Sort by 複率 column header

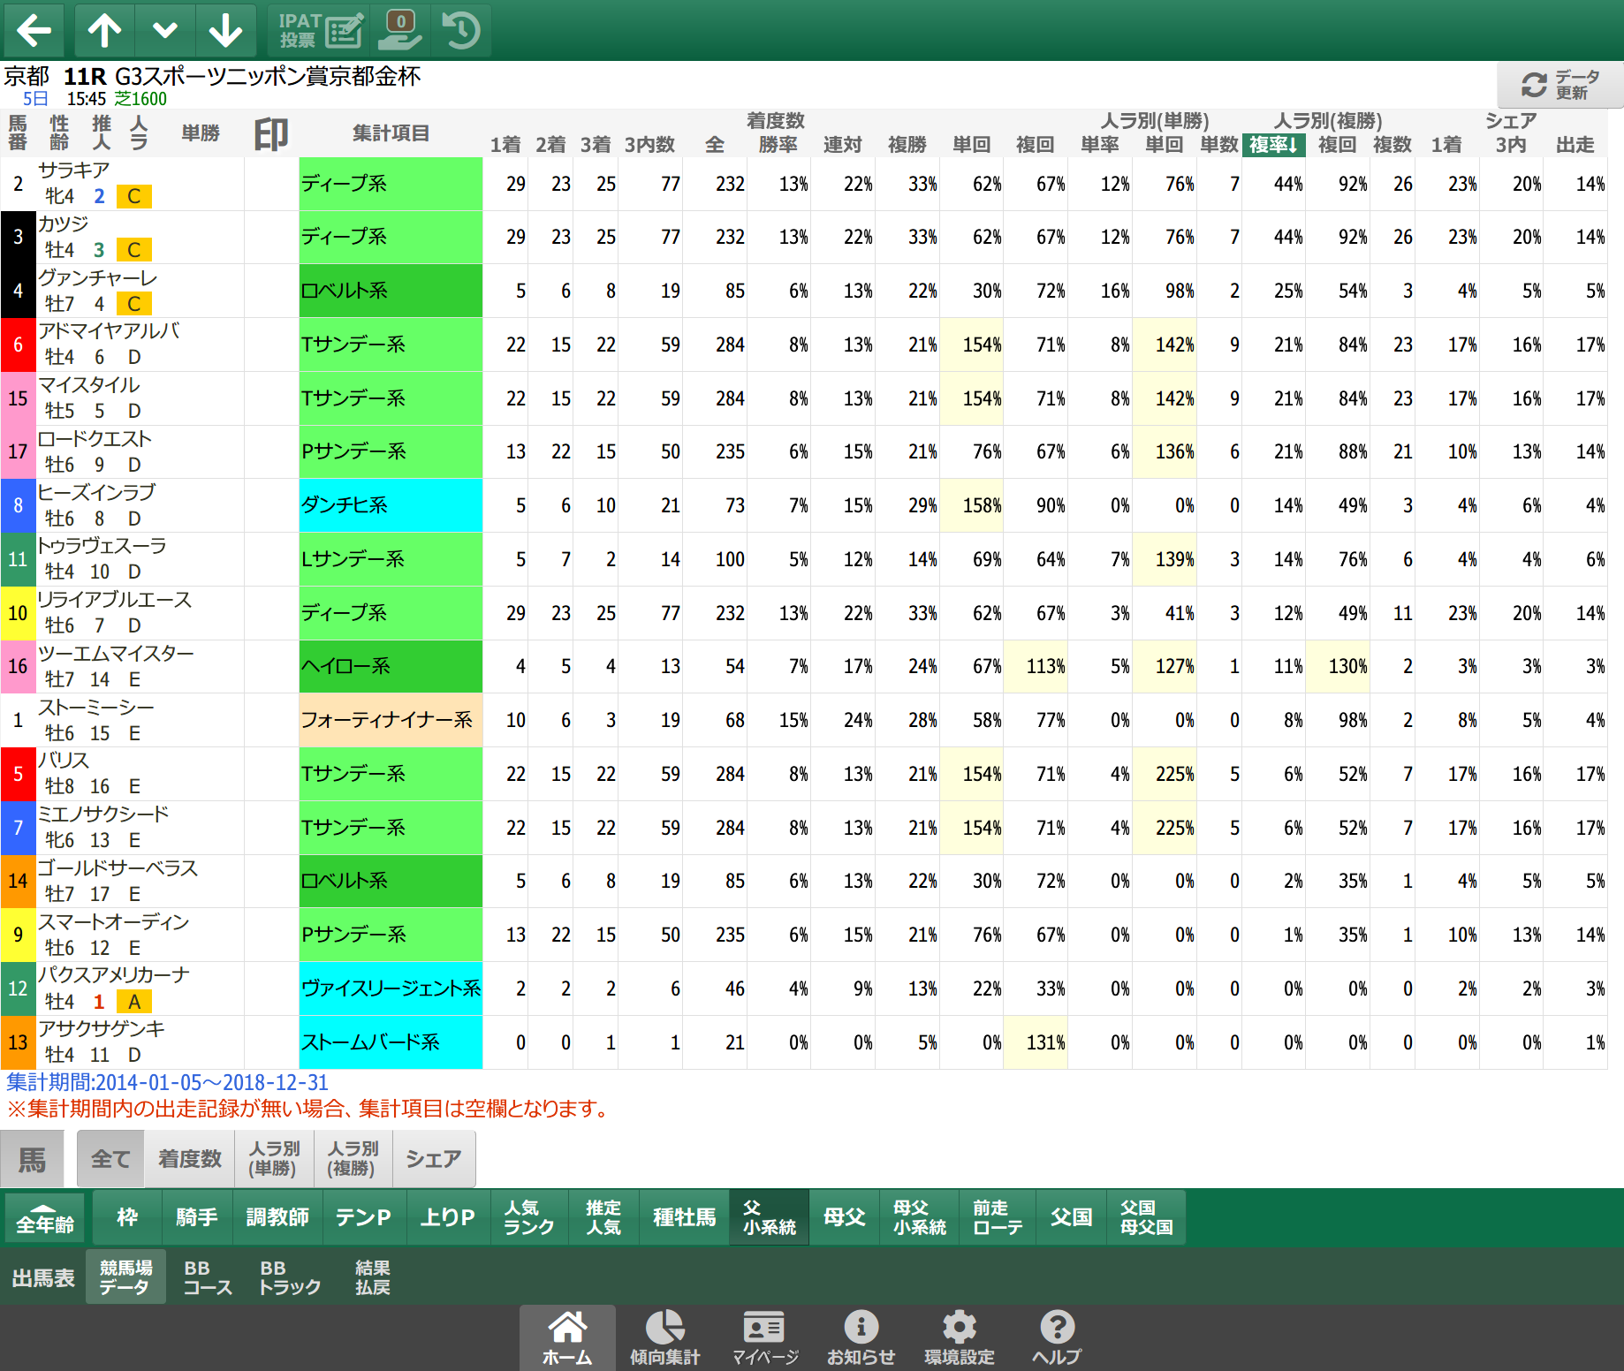(x=1273, y=145)
